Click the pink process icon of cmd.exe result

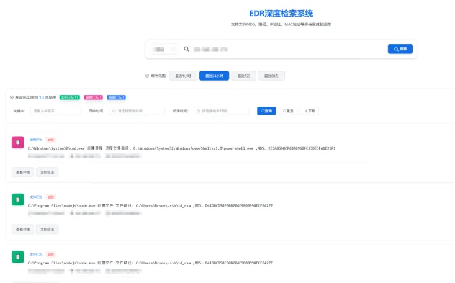pos(18,142)
